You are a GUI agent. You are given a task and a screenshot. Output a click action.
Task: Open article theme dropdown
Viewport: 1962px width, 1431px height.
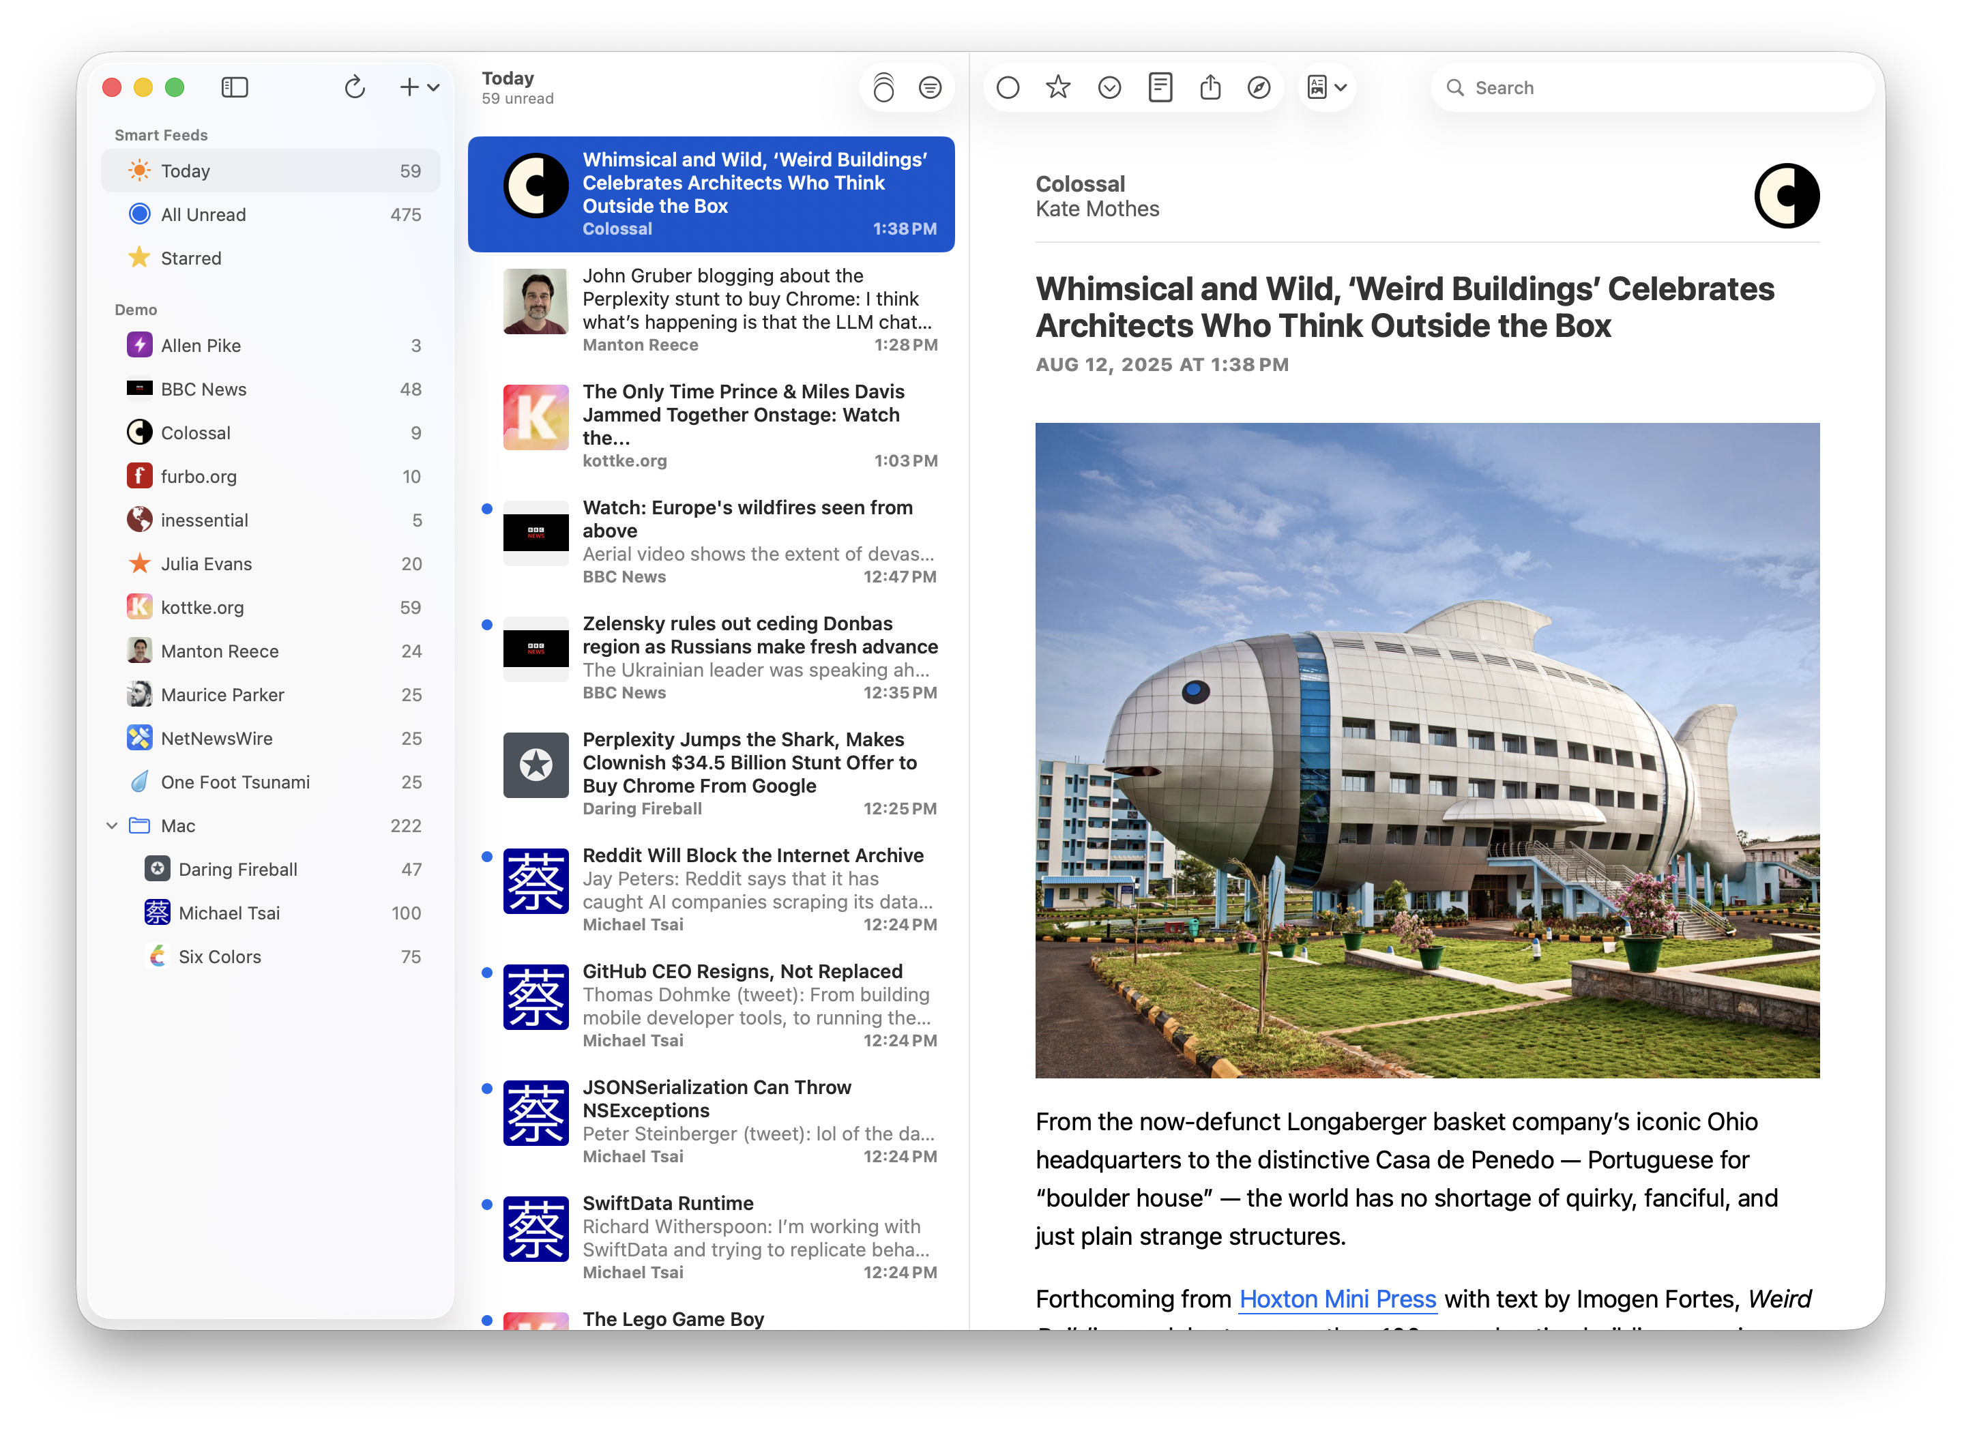1326,87
